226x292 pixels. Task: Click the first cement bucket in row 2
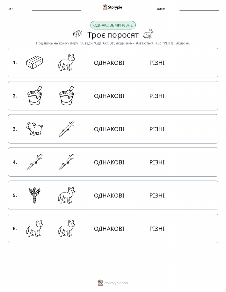pyautogui.click(x=35, y=96)
